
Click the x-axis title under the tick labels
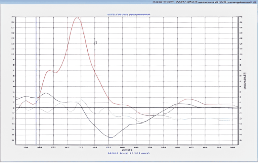point(128,150)
